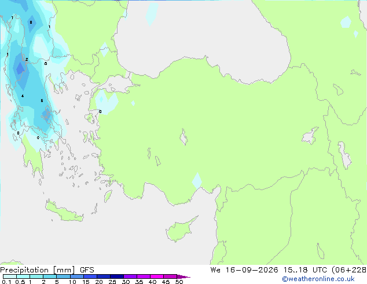This screenshot has width=367, height=284.
Task: Click the GFS model label
Action: (87, 270)
